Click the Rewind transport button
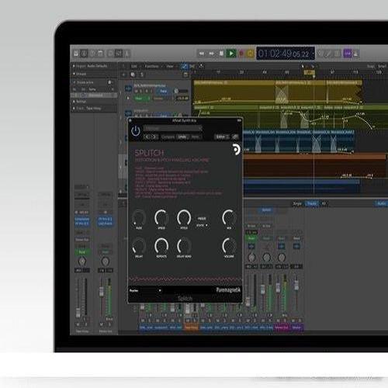This screenshot has width=388, height=388. click(x=202, y=54)
